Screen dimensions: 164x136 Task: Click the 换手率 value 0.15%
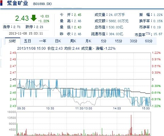tap(158, 21)
